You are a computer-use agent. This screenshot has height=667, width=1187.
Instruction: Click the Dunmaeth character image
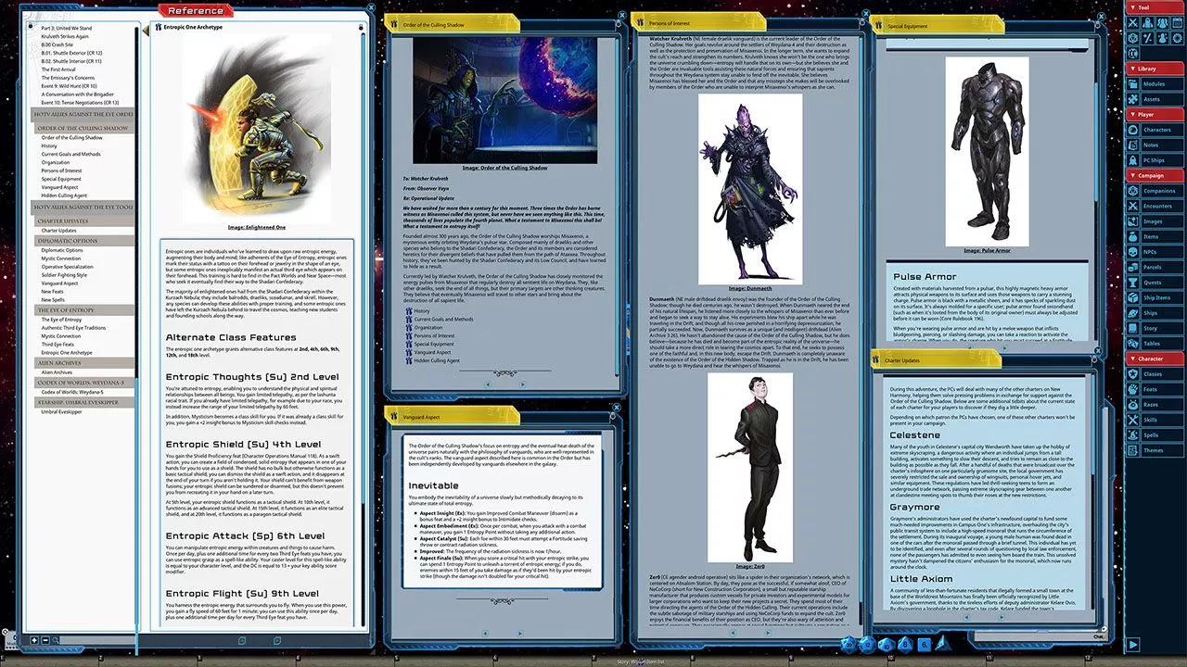point(749,190)
